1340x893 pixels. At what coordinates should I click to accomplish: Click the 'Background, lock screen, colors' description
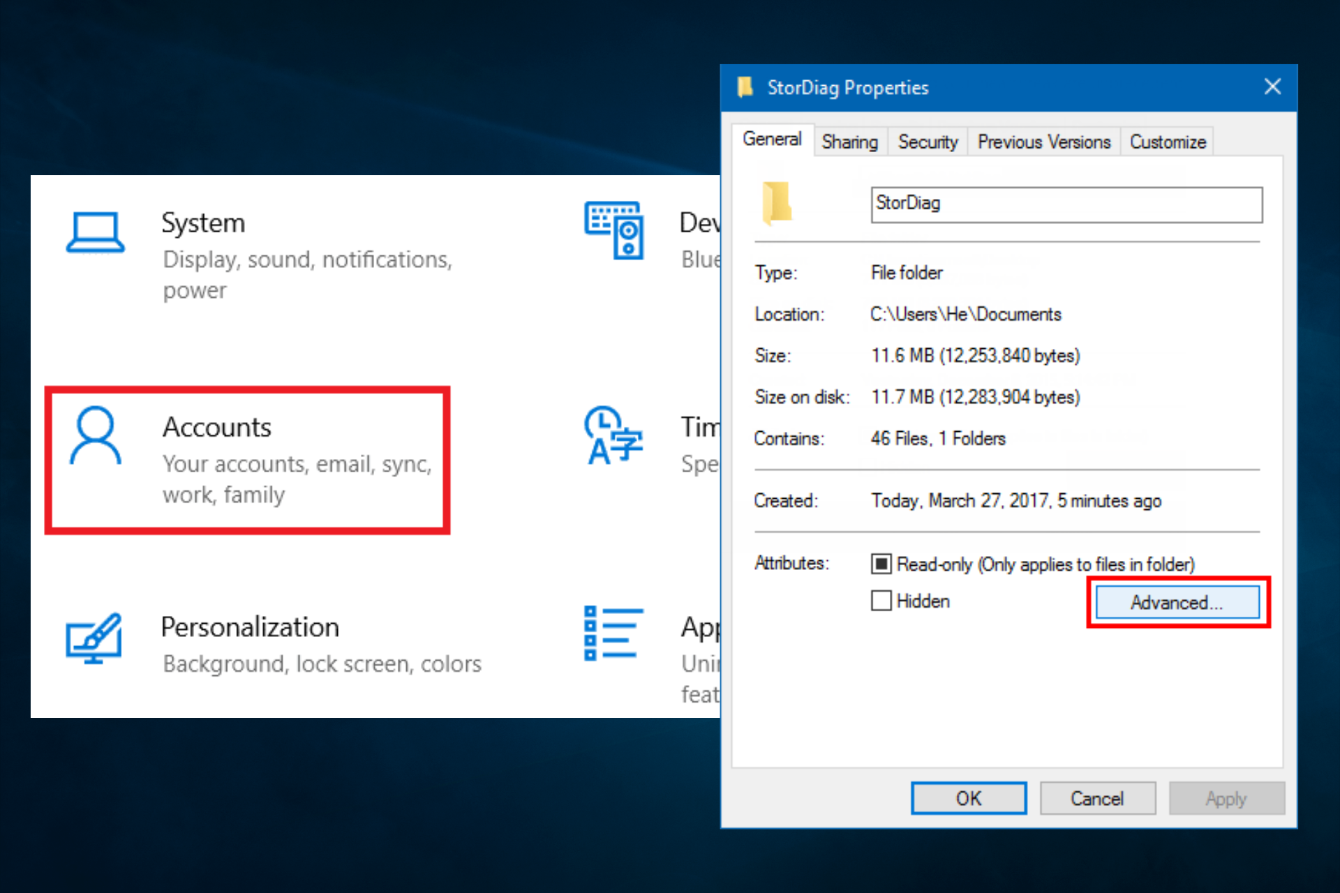tap(322, 663)
